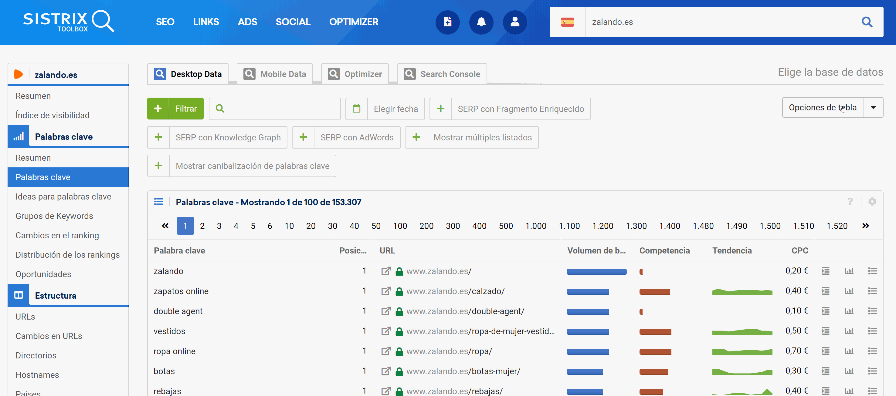Click history chart icon for zapatos online row
This screenshot has width=896, height=396.
point(849,291)
